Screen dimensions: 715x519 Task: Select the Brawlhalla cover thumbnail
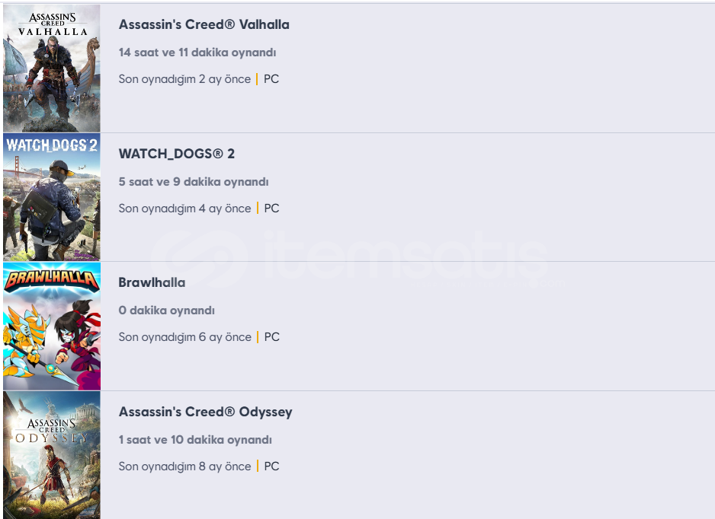[52, 326]
